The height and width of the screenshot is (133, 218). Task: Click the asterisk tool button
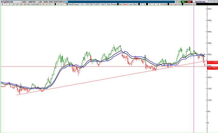click(65, 4)
